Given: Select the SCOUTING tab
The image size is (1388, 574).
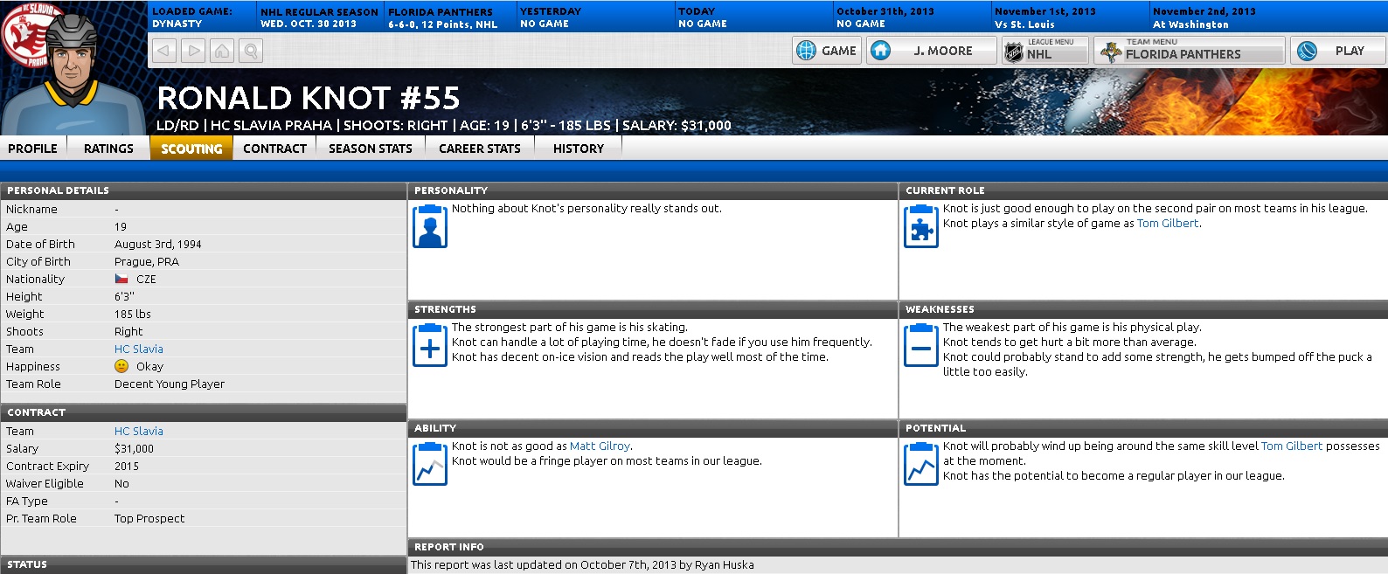Looking at the screenshot, I should click(191, 149).
